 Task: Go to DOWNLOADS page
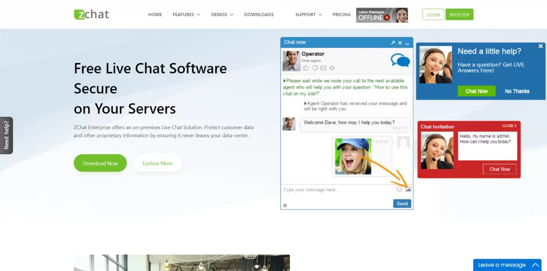tap(259, 14)
